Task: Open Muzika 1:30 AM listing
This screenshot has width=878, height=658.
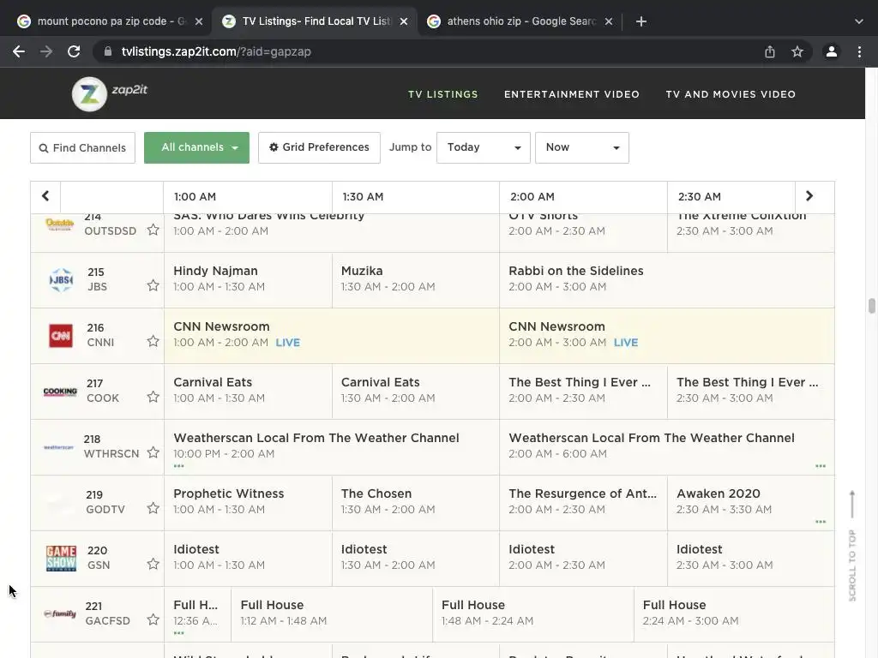Action: tap(416, 280)
